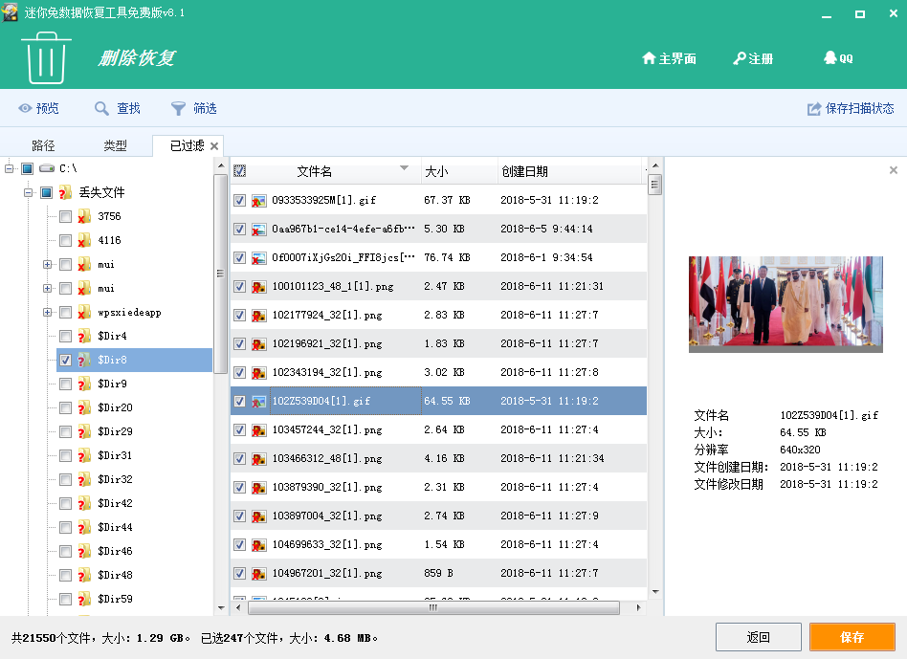907x659 pixels.
Task: Click 保存扫描状态 link text
Action: tap(859, 109)
